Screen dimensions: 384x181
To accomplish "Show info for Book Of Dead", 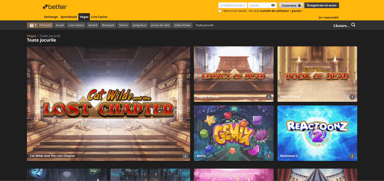I will click(x=352, y=97).
